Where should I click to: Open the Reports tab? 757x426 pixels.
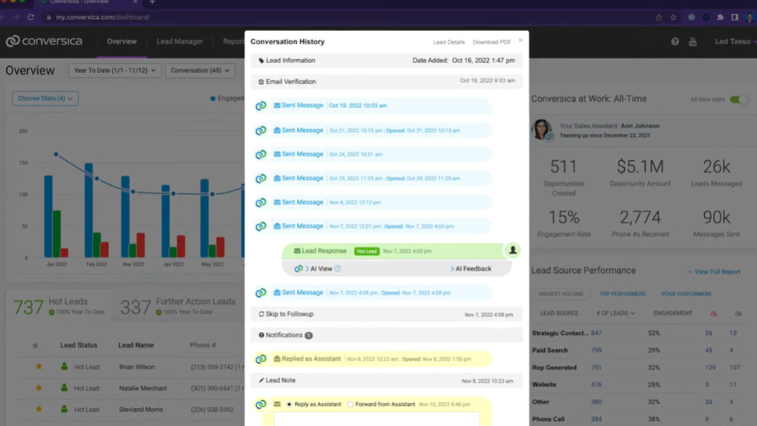234,41
